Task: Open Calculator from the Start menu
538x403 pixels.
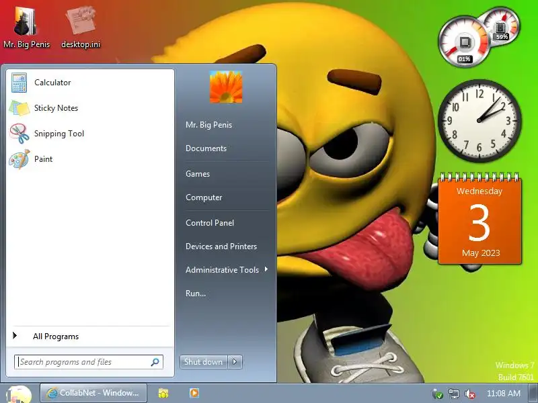Action: click(90, 83)
